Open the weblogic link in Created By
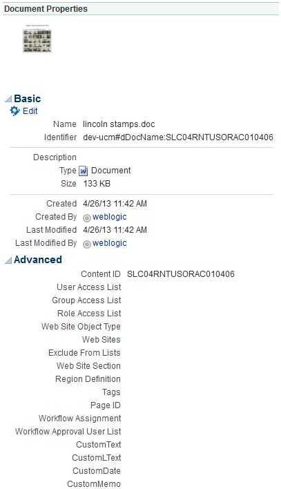The image size is (281, 489). (x=110, y=217)
